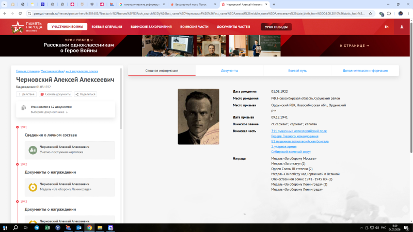Image resolution: width=413 pixels, height=232 pixels.
Task: Return via К результатам поиска link
Action: click(82, 71)
